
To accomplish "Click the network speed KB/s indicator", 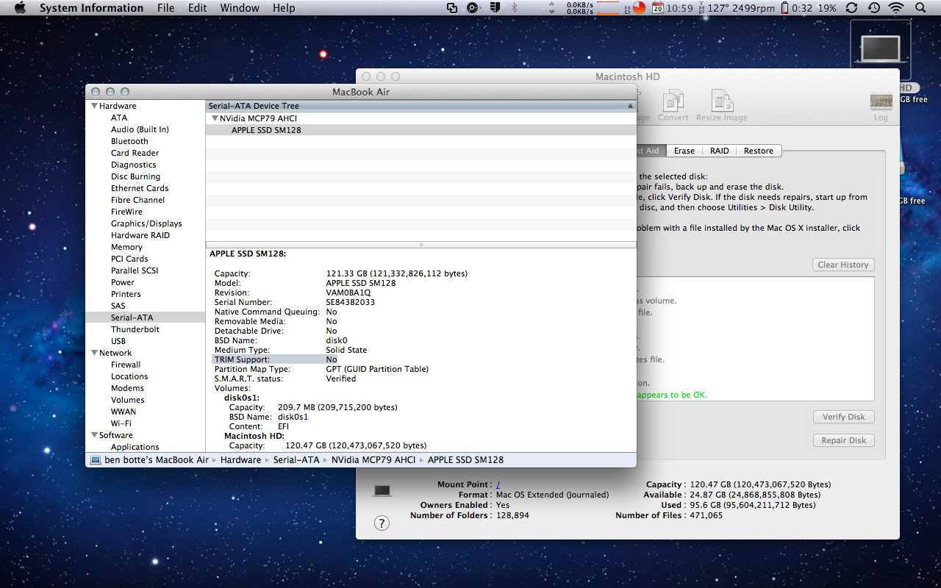I will pos(580,8).
